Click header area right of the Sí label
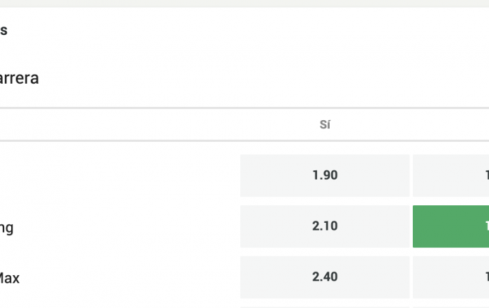This screenshot has width=489, height=308. pyautogui.click(x=410, y=125)
